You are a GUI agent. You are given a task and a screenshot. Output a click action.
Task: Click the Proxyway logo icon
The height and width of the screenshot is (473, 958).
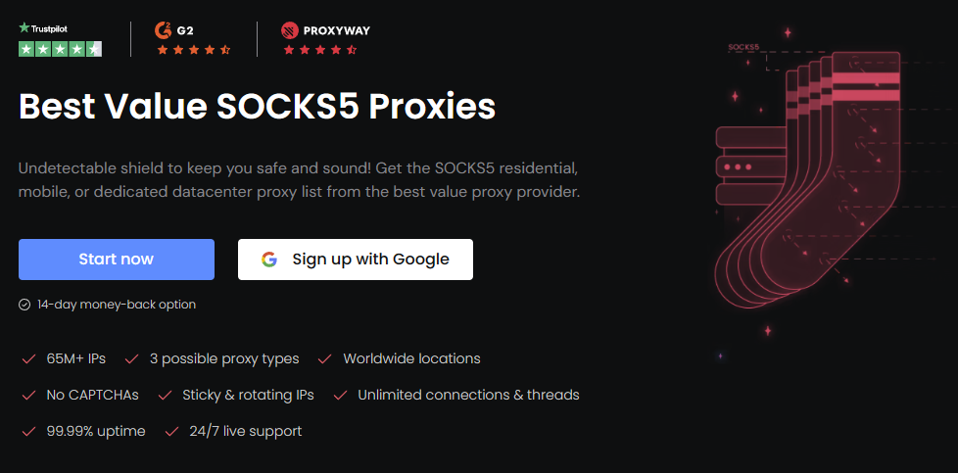pos(289,29)
